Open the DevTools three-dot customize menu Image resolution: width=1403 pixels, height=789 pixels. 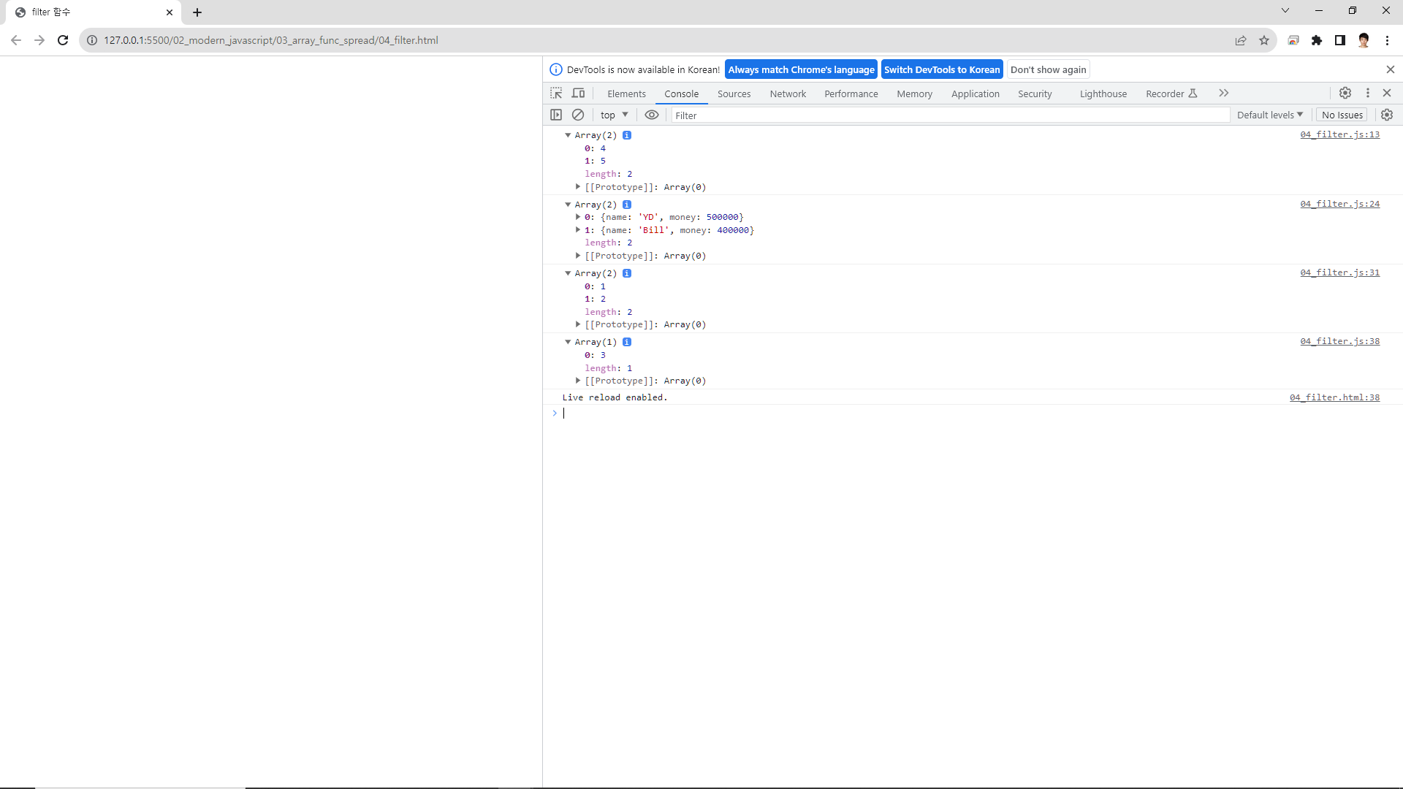coord(1368,93)
